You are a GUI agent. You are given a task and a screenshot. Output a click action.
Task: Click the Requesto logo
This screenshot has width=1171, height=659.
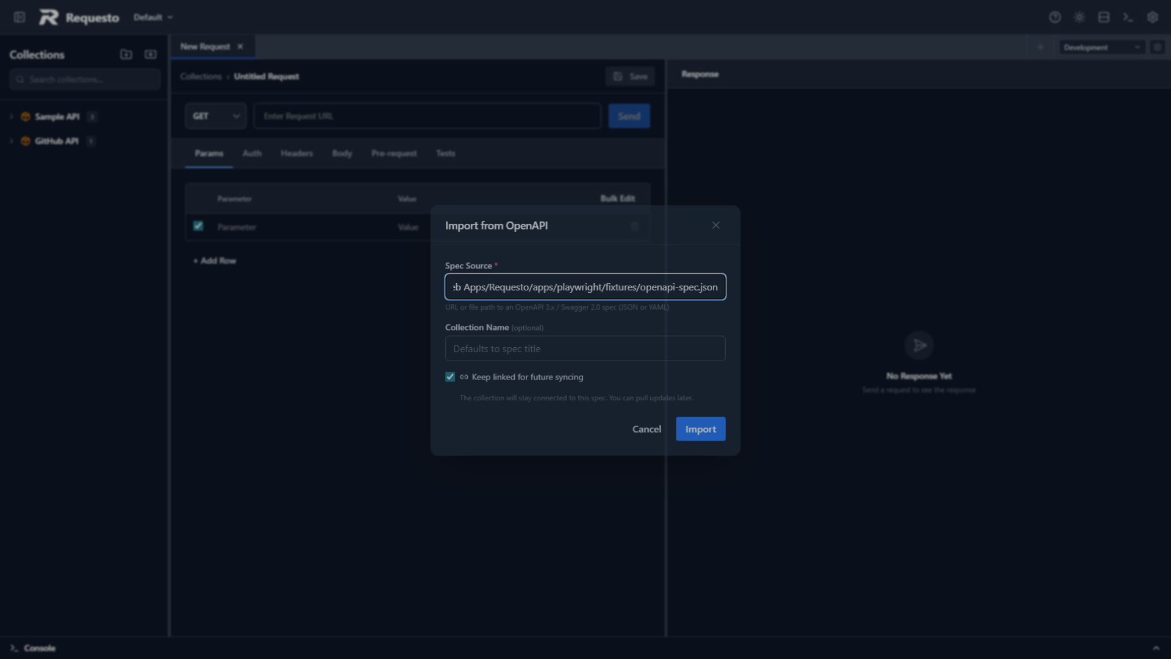click(49, 17)
